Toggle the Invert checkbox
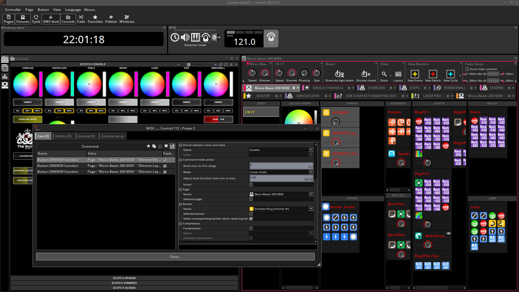519x292 pixels. tap(251, 185)
